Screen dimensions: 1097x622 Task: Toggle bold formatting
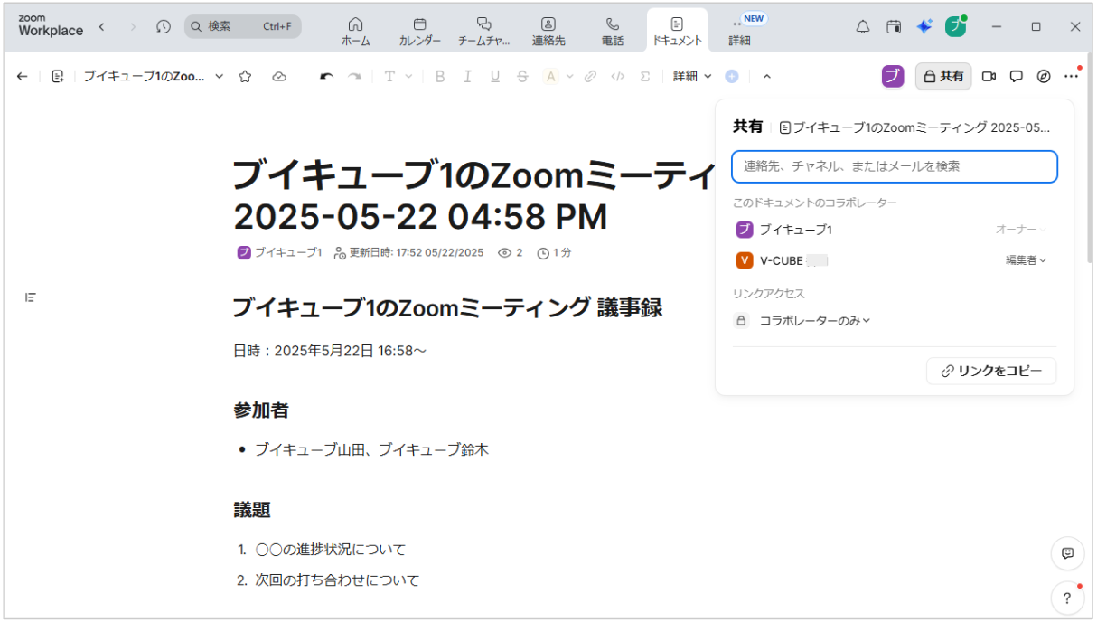click(x=440, y=77)
